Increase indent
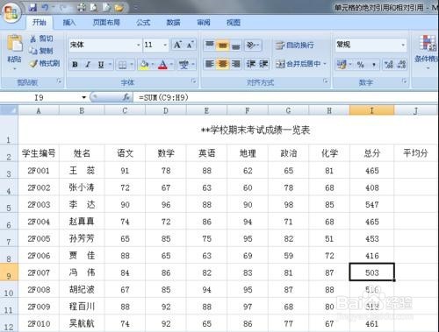Screen dimensions: 439x332 click(x=263, y=64)
